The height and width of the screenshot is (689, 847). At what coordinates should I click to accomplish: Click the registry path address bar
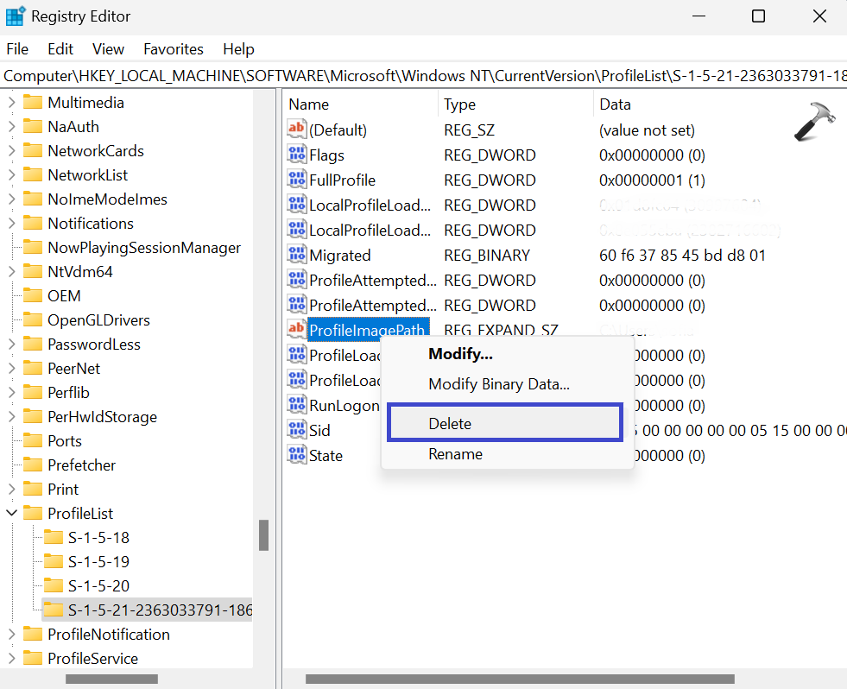(x=423, y=76)
